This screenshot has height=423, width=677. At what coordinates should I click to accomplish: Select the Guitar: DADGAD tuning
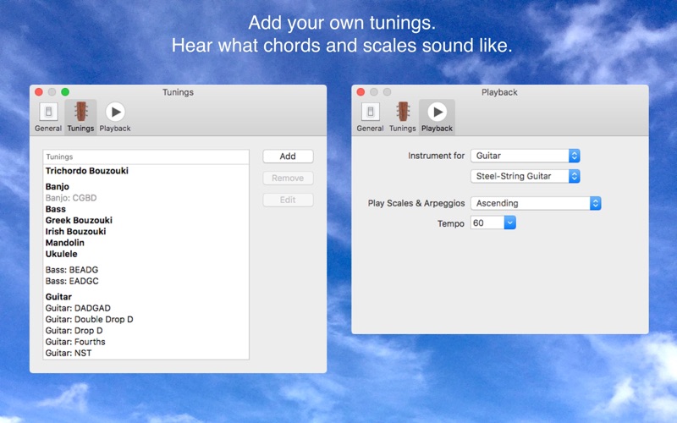[x=146, y=308]
